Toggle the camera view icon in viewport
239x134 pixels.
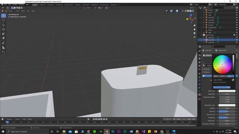tap(194, 33)
